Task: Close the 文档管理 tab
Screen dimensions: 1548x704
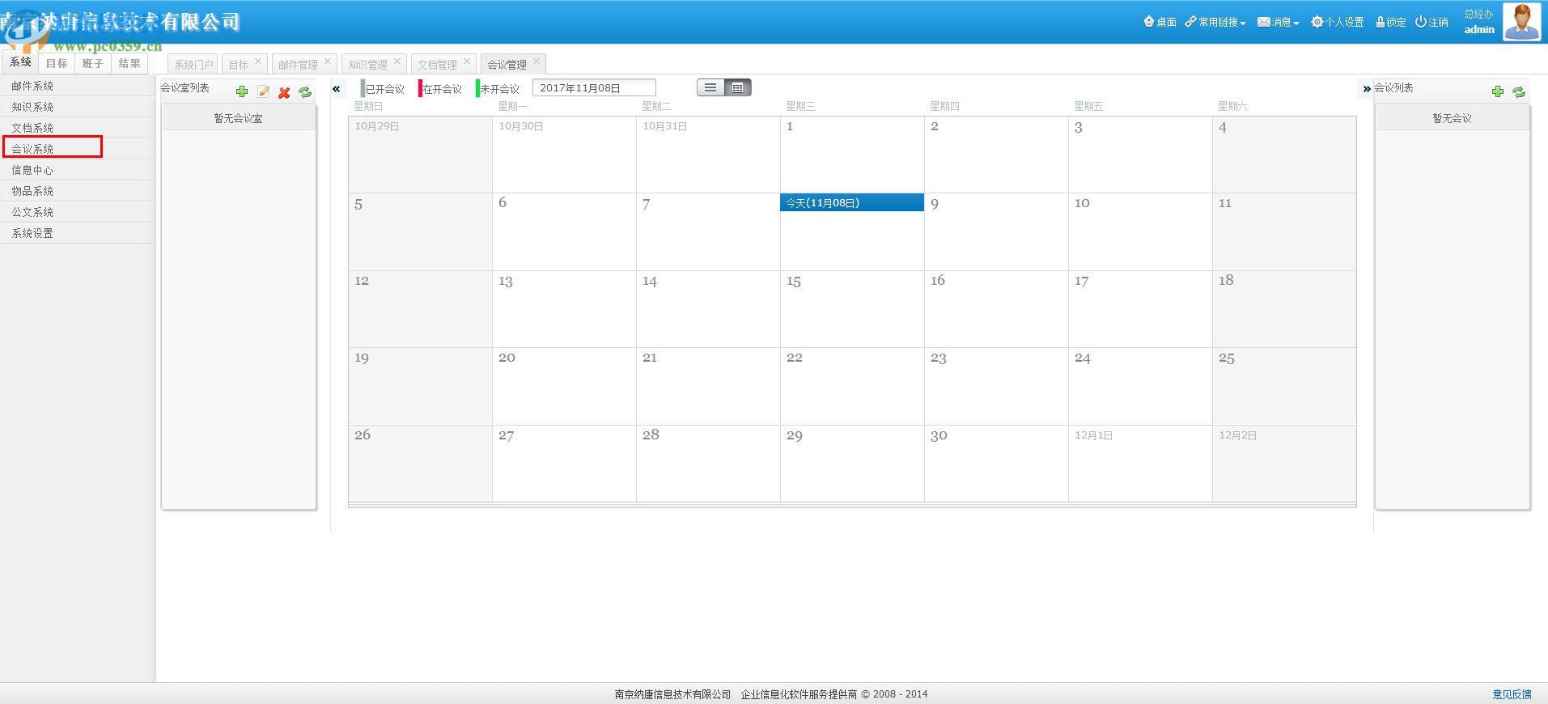Action: (x=467, y=61)
